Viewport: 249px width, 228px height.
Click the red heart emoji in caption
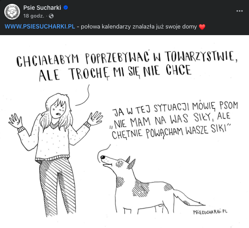tap(202, 27)
